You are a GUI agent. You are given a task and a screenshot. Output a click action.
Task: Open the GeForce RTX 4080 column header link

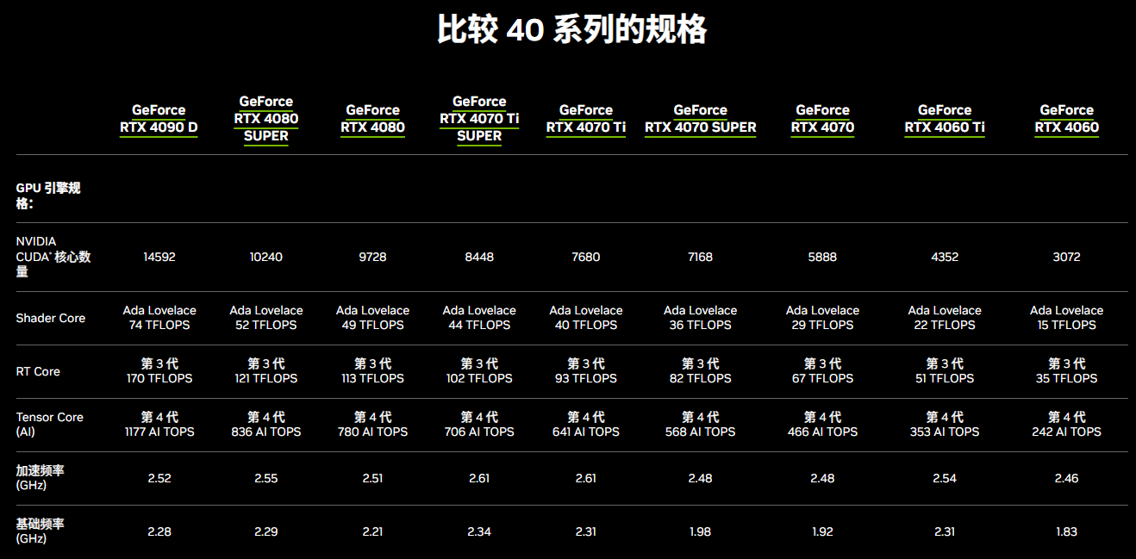pyautogui.click(x=372, y=119)
